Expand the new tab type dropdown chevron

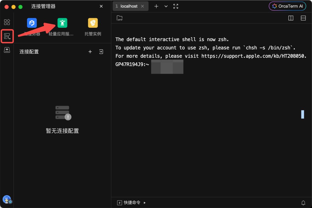click(166, 6)
